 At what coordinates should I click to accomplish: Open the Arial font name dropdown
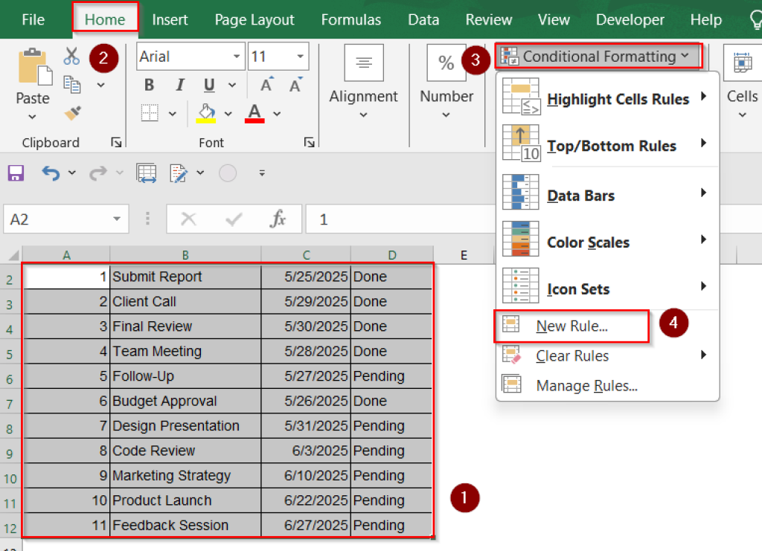237,57
